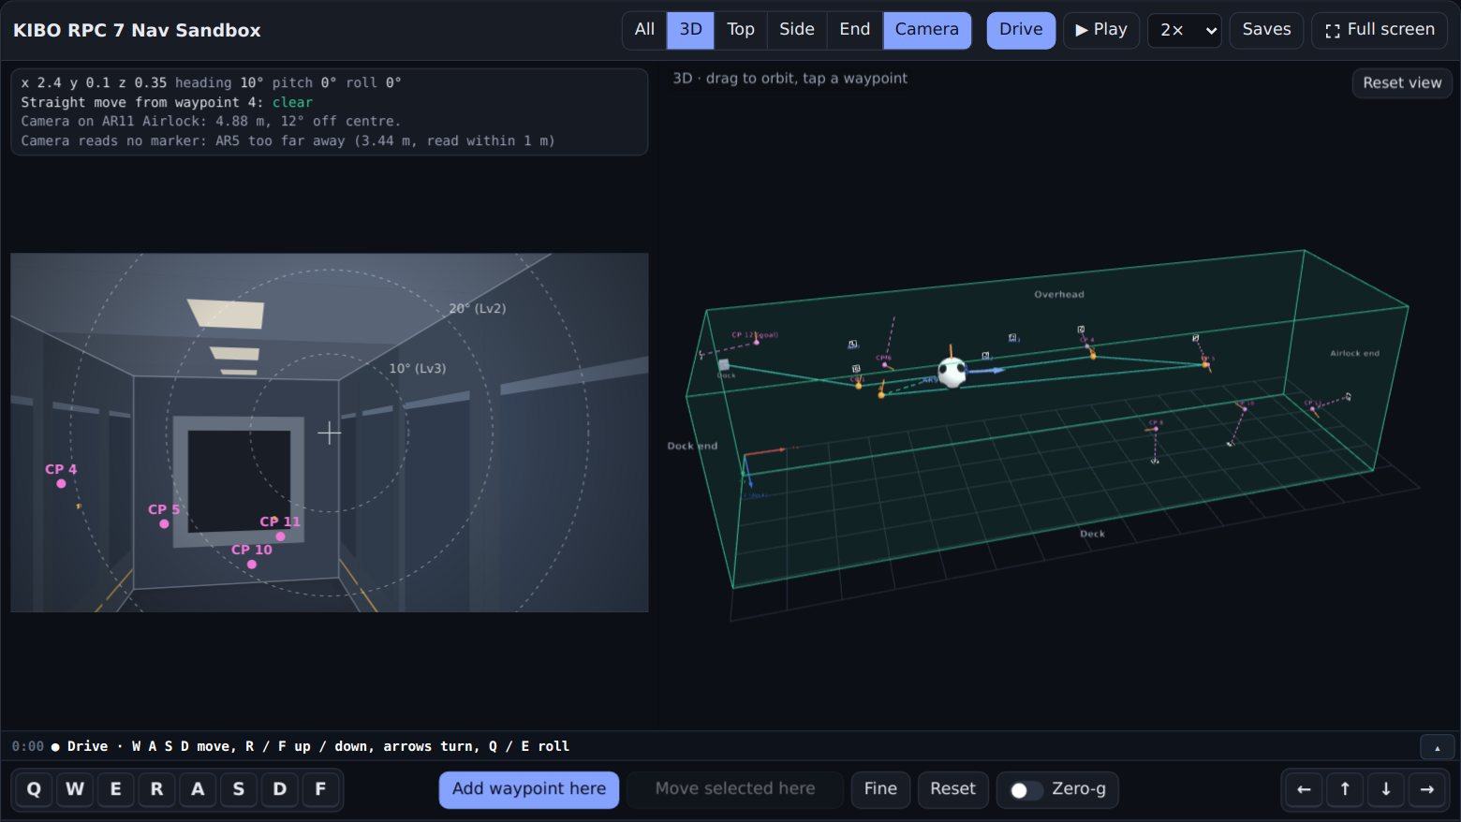Click the Move selected here button
Screen dimensions: 1461x822
point(735,789)
